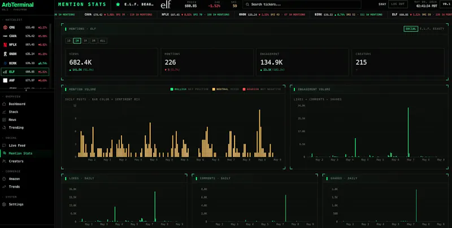Click the Search tickers input field

(x=302, y=5)
